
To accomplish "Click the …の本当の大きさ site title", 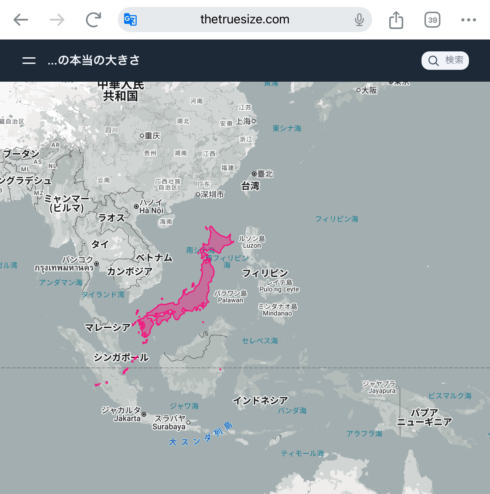I will point(94,61).
